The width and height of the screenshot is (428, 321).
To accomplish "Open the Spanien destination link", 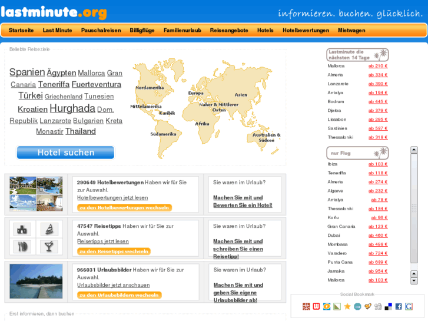I will (27, 72).
